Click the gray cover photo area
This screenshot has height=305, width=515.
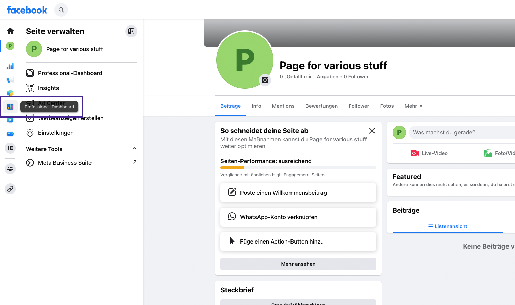pyautogui.click(x=360, y=33)
